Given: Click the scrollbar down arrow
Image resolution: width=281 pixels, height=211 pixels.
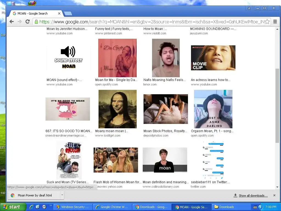Looking at the screenshot, I should pos(277,187).
